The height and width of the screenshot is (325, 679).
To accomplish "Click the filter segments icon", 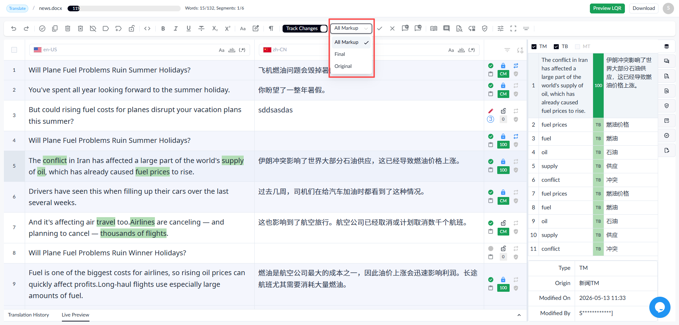I will pyautogui.click(x=507, y=50).
